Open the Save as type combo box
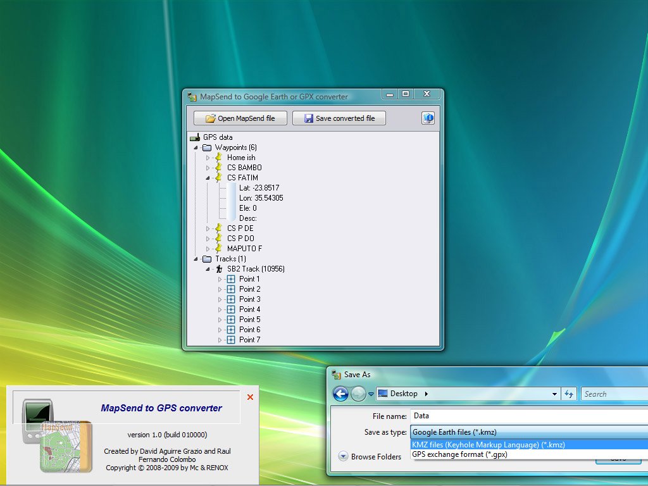The height and width of the screenshot is (486, 648). pyautogui.click(x=529, y=432)
